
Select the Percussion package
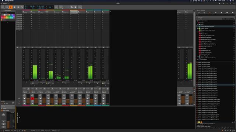point(204,49)
